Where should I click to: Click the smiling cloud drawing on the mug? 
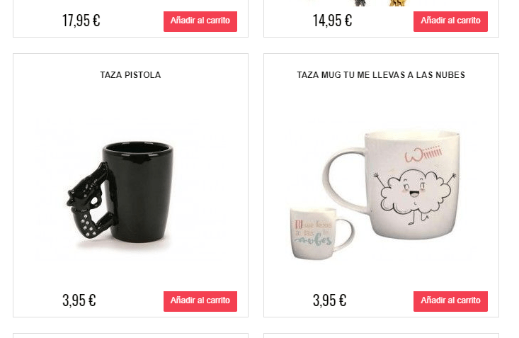click(416, 196)
